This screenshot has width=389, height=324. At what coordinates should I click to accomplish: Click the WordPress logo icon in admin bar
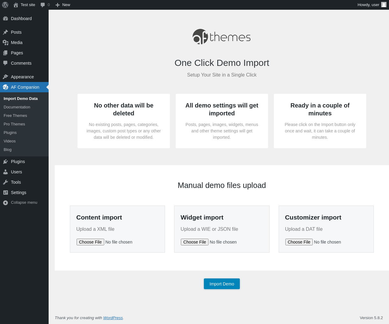click(x=5, y=5)
